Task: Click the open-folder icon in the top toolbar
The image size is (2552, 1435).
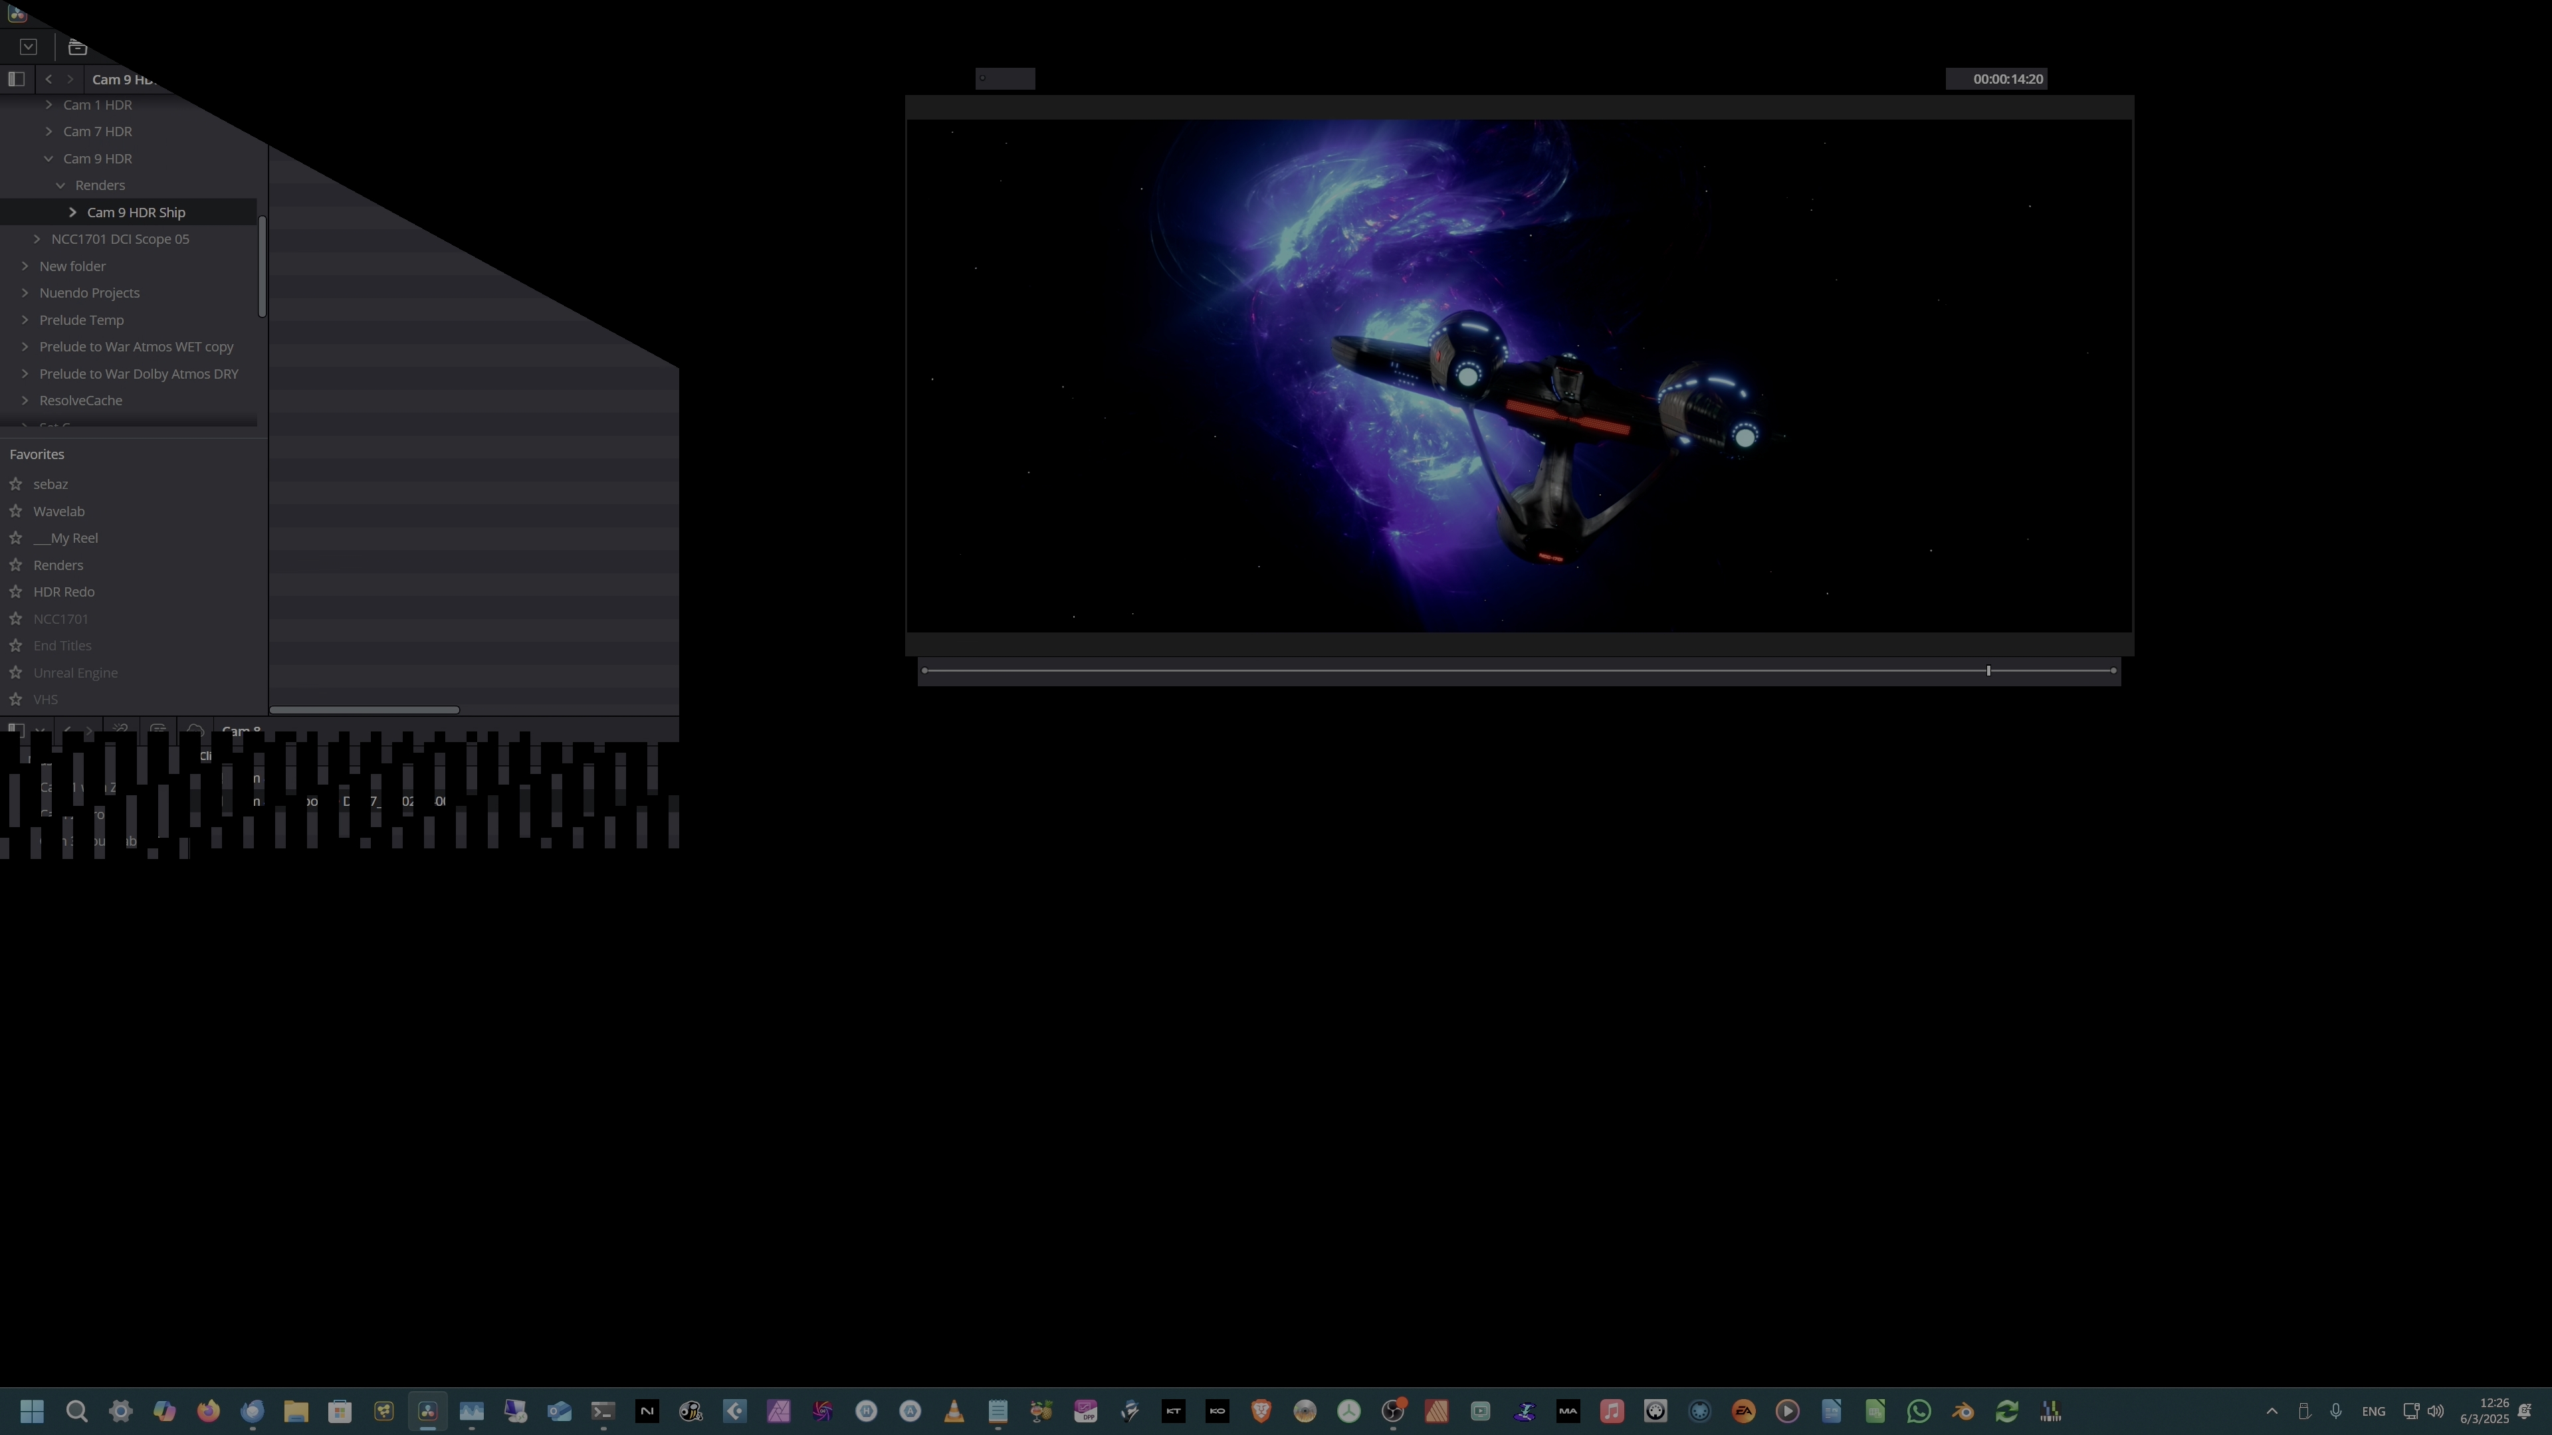Action: tap(77, 47)
